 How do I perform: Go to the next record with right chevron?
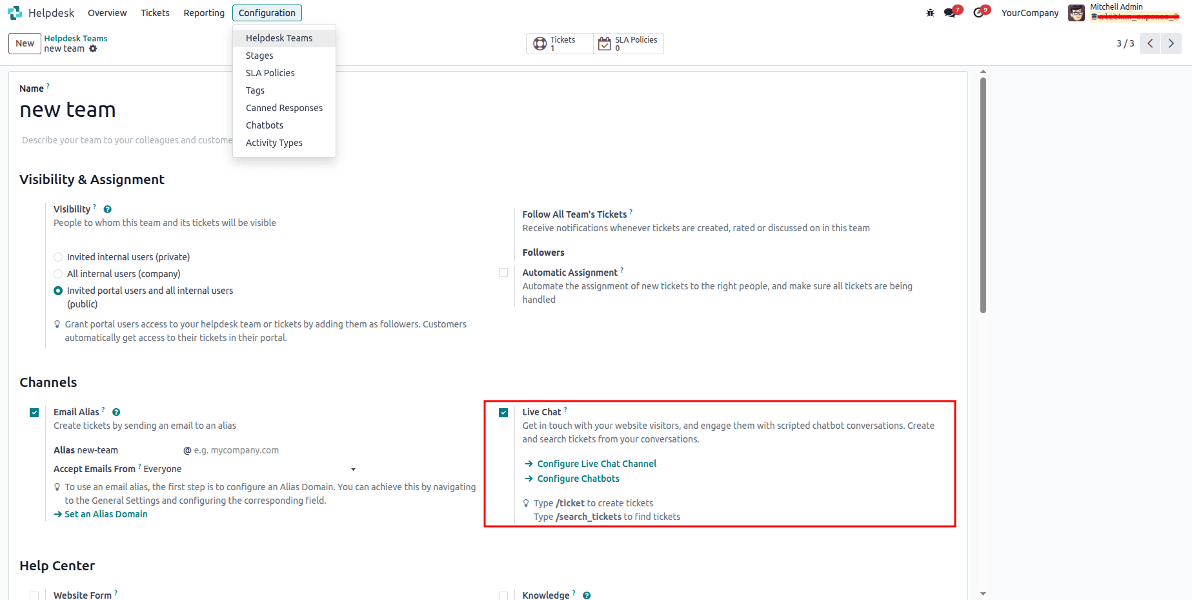coord(1171,43)
